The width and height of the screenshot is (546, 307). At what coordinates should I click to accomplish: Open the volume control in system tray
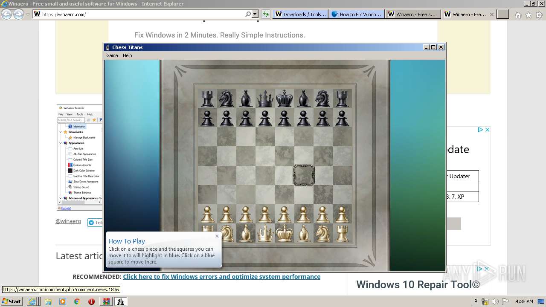[x=495, y=301]
